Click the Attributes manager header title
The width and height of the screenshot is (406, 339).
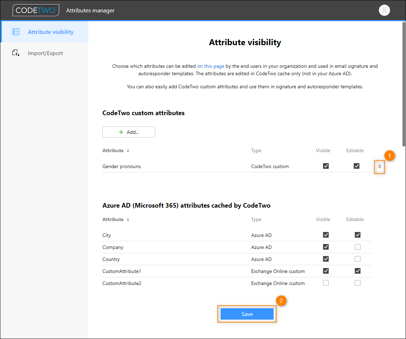(90, 10)
